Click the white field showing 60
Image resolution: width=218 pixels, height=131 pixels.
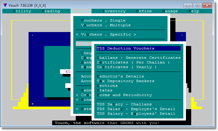pos(65,72)
